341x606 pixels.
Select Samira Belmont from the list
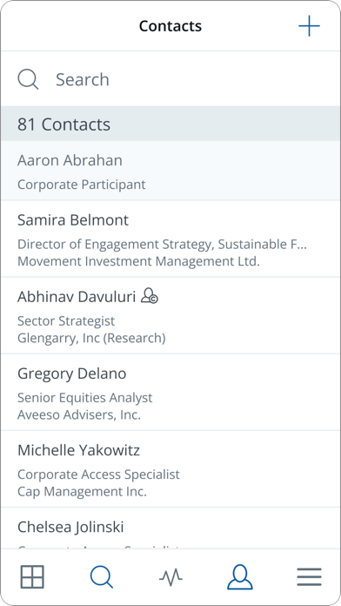pos(170,239)
